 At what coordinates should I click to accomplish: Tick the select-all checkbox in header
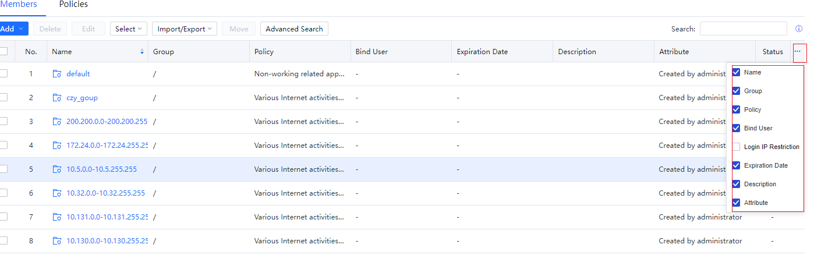click(3, 51)
